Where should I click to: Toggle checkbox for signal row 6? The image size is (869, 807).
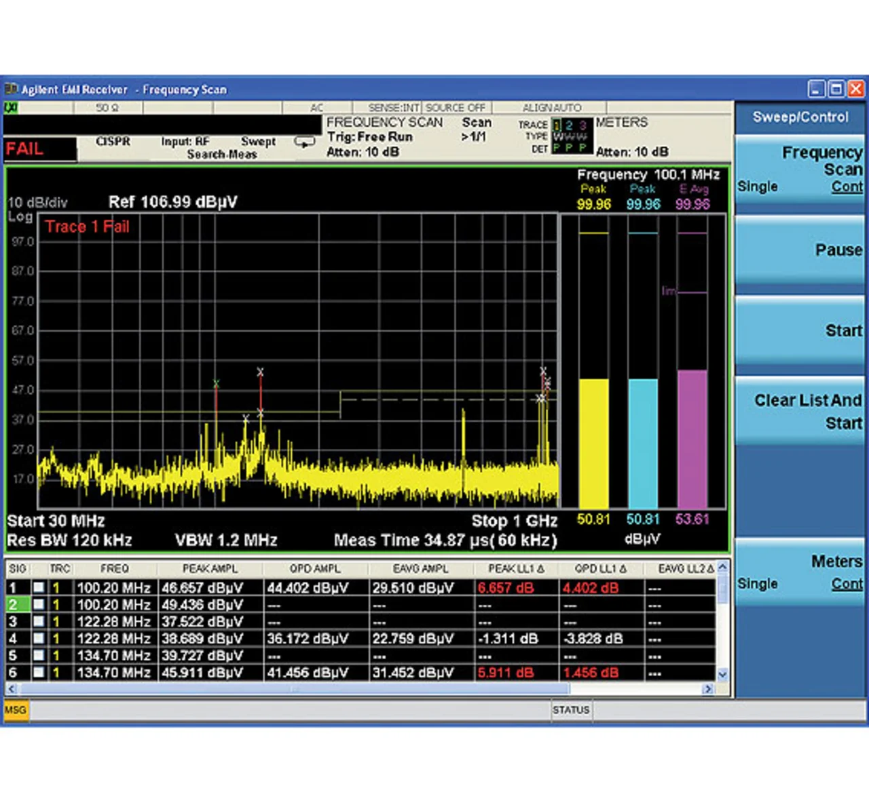tap(39, 672)
